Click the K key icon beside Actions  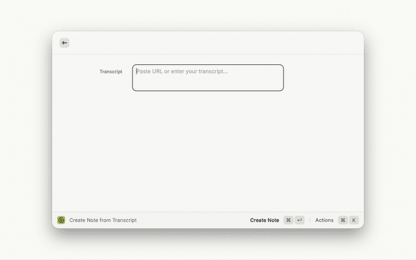point(354,220)
